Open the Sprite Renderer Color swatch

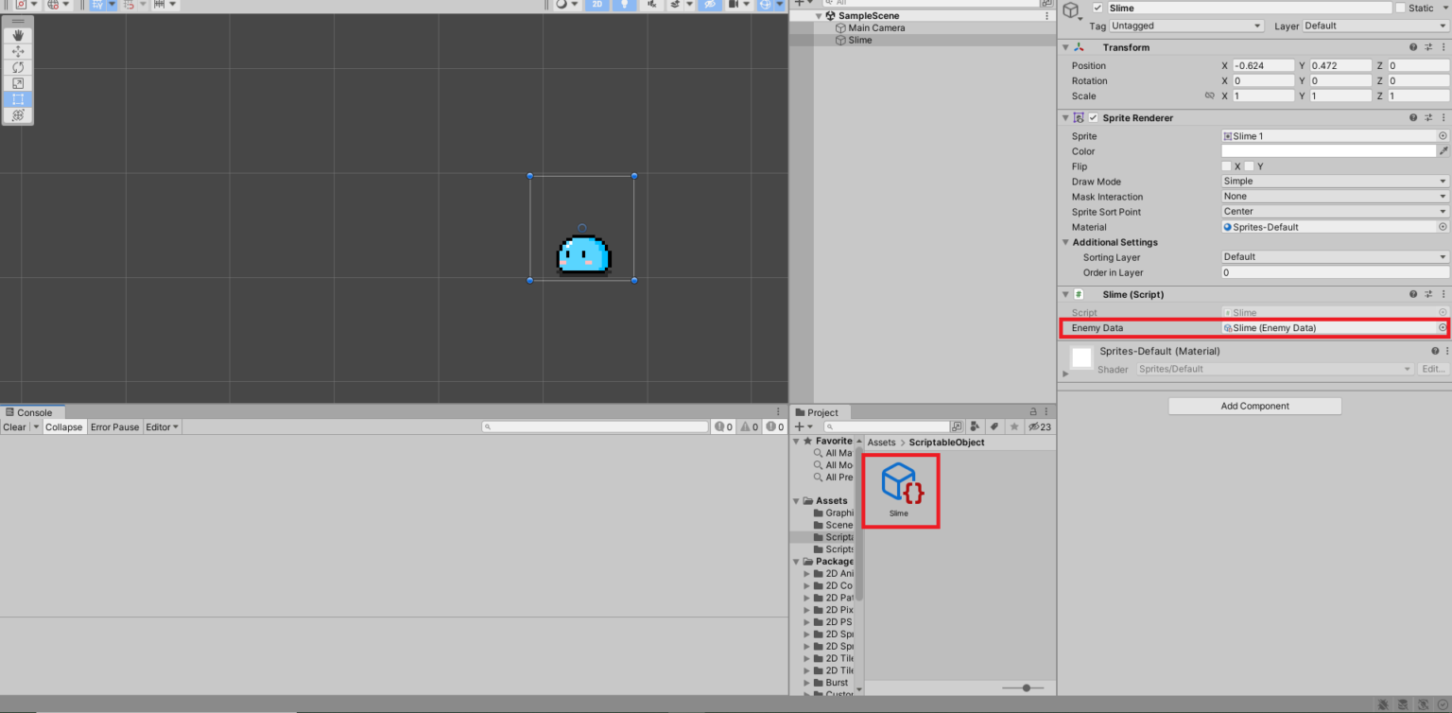click(1327, 150)
